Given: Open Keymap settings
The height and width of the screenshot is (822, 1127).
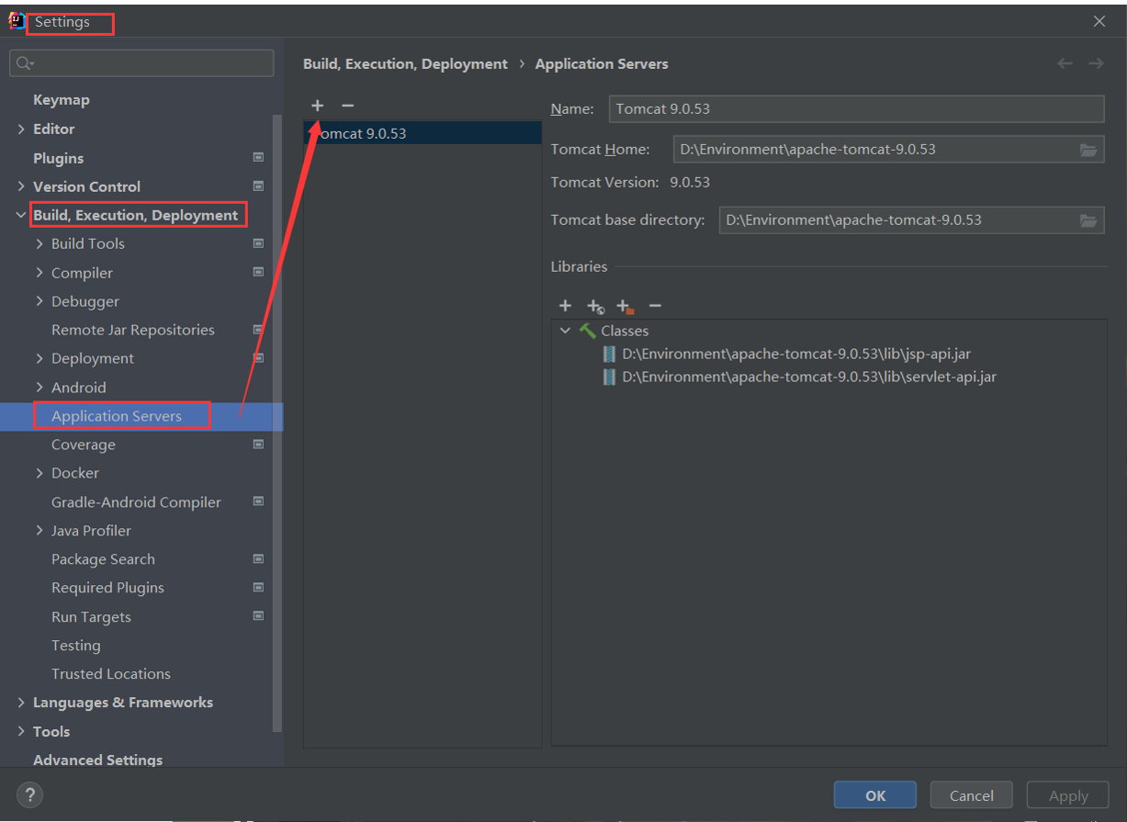Looking at the screenshot, I should [x=62, y=100].
